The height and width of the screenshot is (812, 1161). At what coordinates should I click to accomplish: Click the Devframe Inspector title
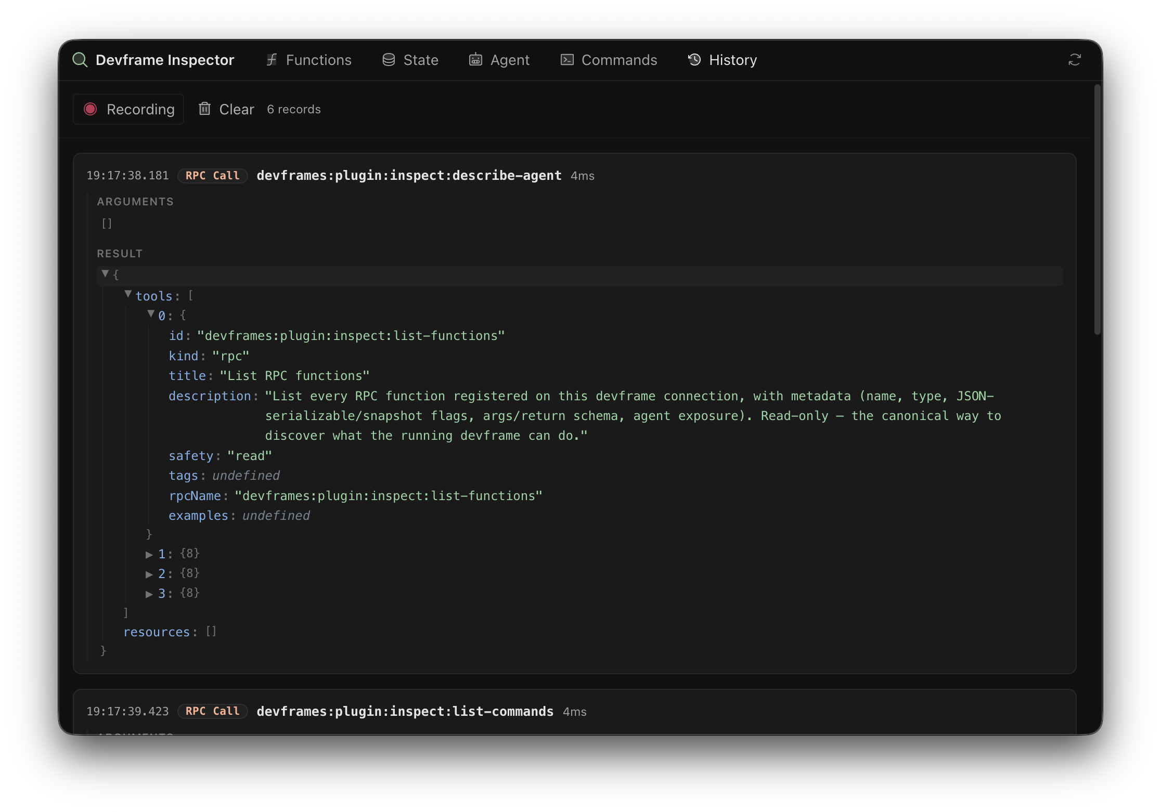coord(165,60)
